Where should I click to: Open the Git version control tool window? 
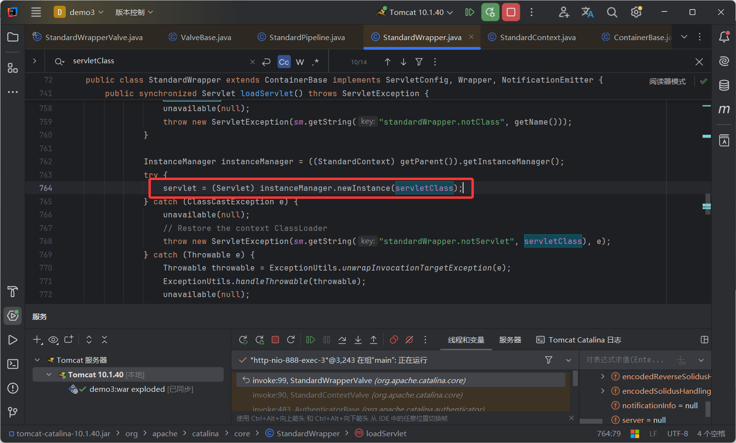coord(13,412)
